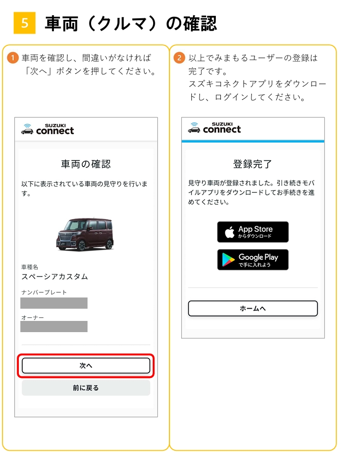Click the Apple logo in App Store badge
The image size is (342, 461).
pos(230,232)
